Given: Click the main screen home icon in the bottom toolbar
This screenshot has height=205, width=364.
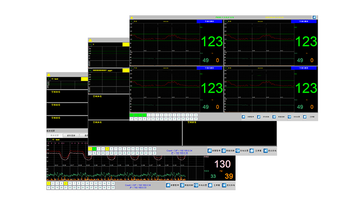Looking at the screenshot, I should click(210, 185).
